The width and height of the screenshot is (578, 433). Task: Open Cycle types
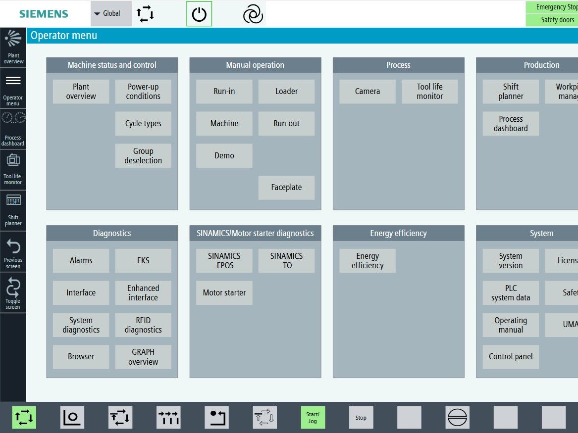pos(143,124)
